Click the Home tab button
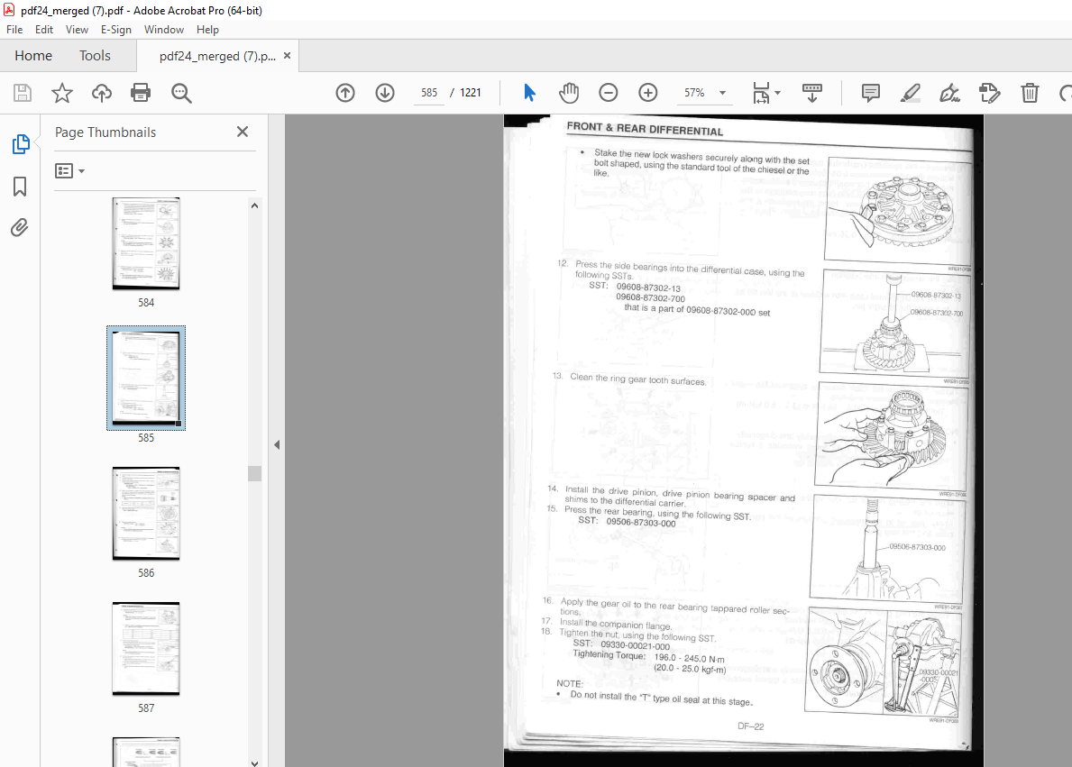1072x767 pixels. coord(33,56)
